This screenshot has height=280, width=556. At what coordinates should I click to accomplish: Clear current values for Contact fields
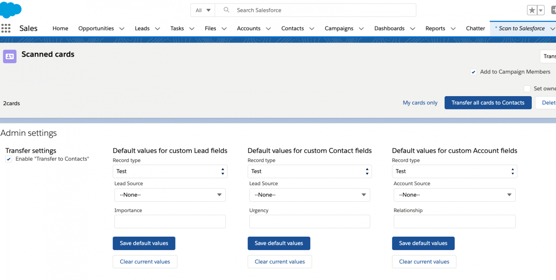point(280,262)
